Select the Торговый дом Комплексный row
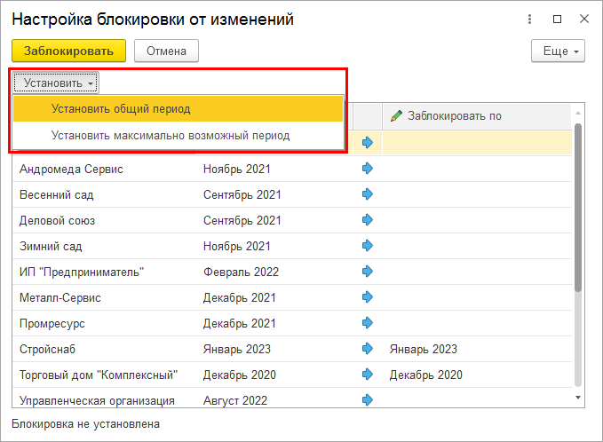Viewport: 603px width, 442px height. [x=99, y=375]
